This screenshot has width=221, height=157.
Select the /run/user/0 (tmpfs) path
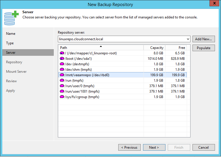[x=79, y=86]
